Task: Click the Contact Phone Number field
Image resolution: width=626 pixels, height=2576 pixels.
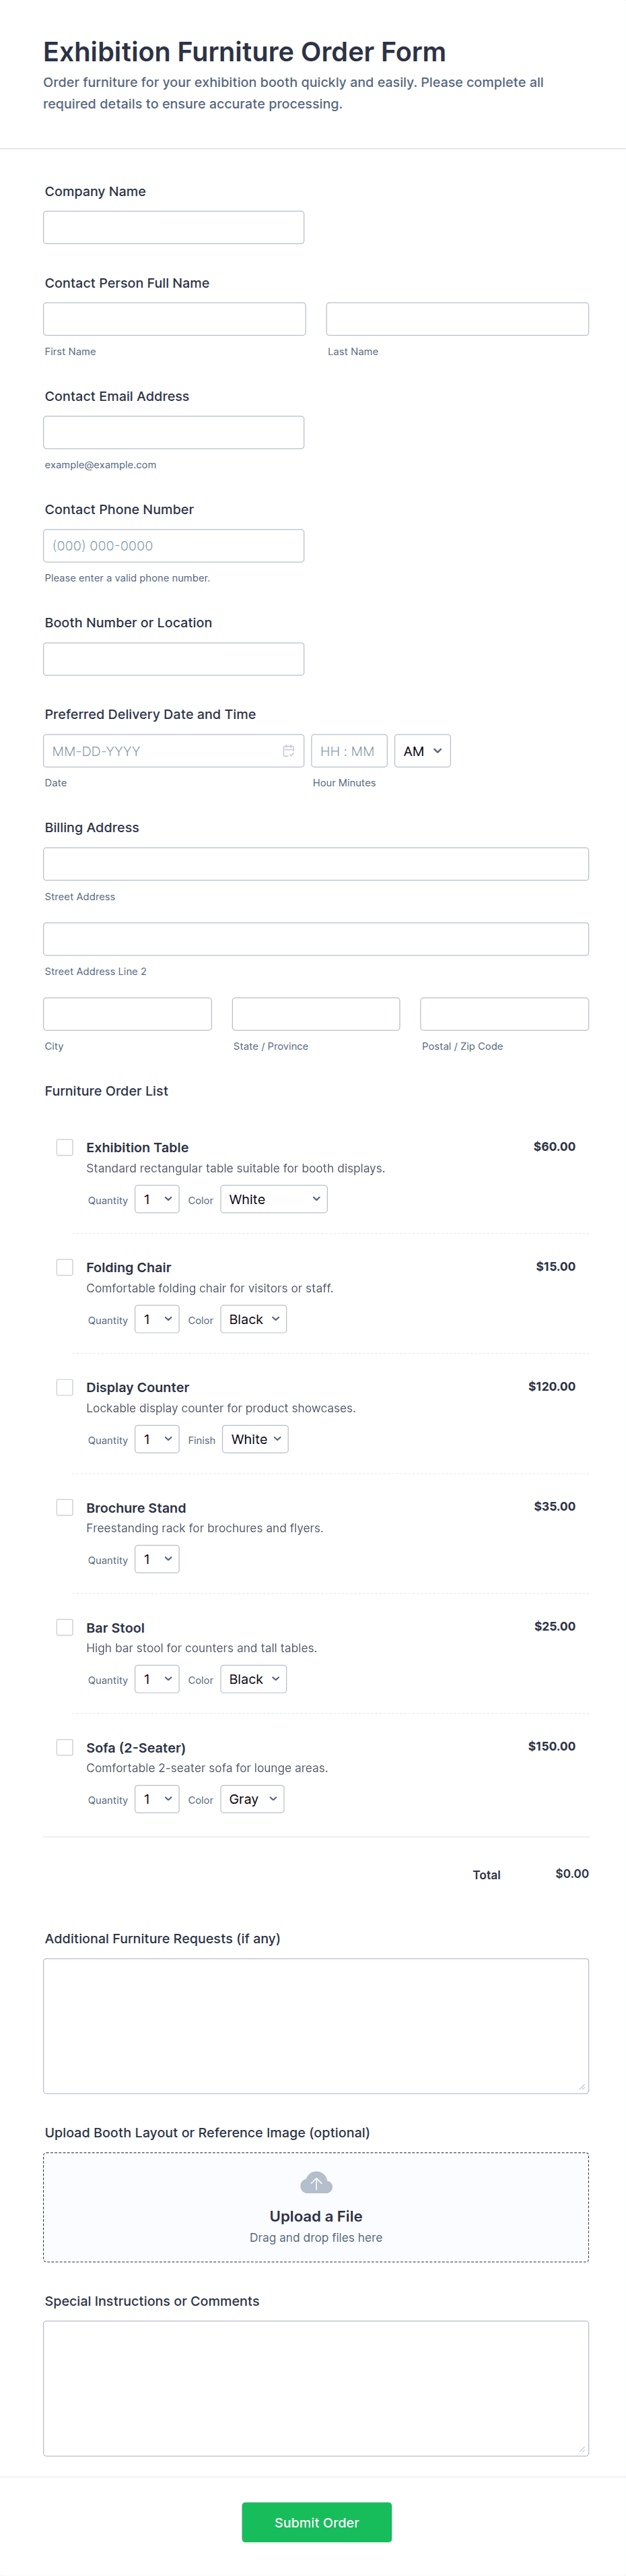Action: coord(174,546)
